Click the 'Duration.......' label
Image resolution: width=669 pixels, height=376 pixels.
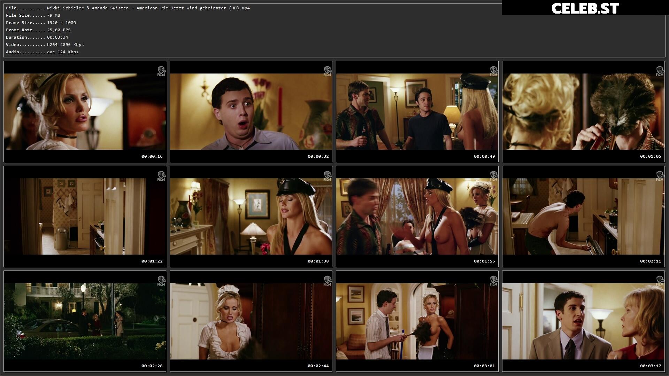(25, 37)
